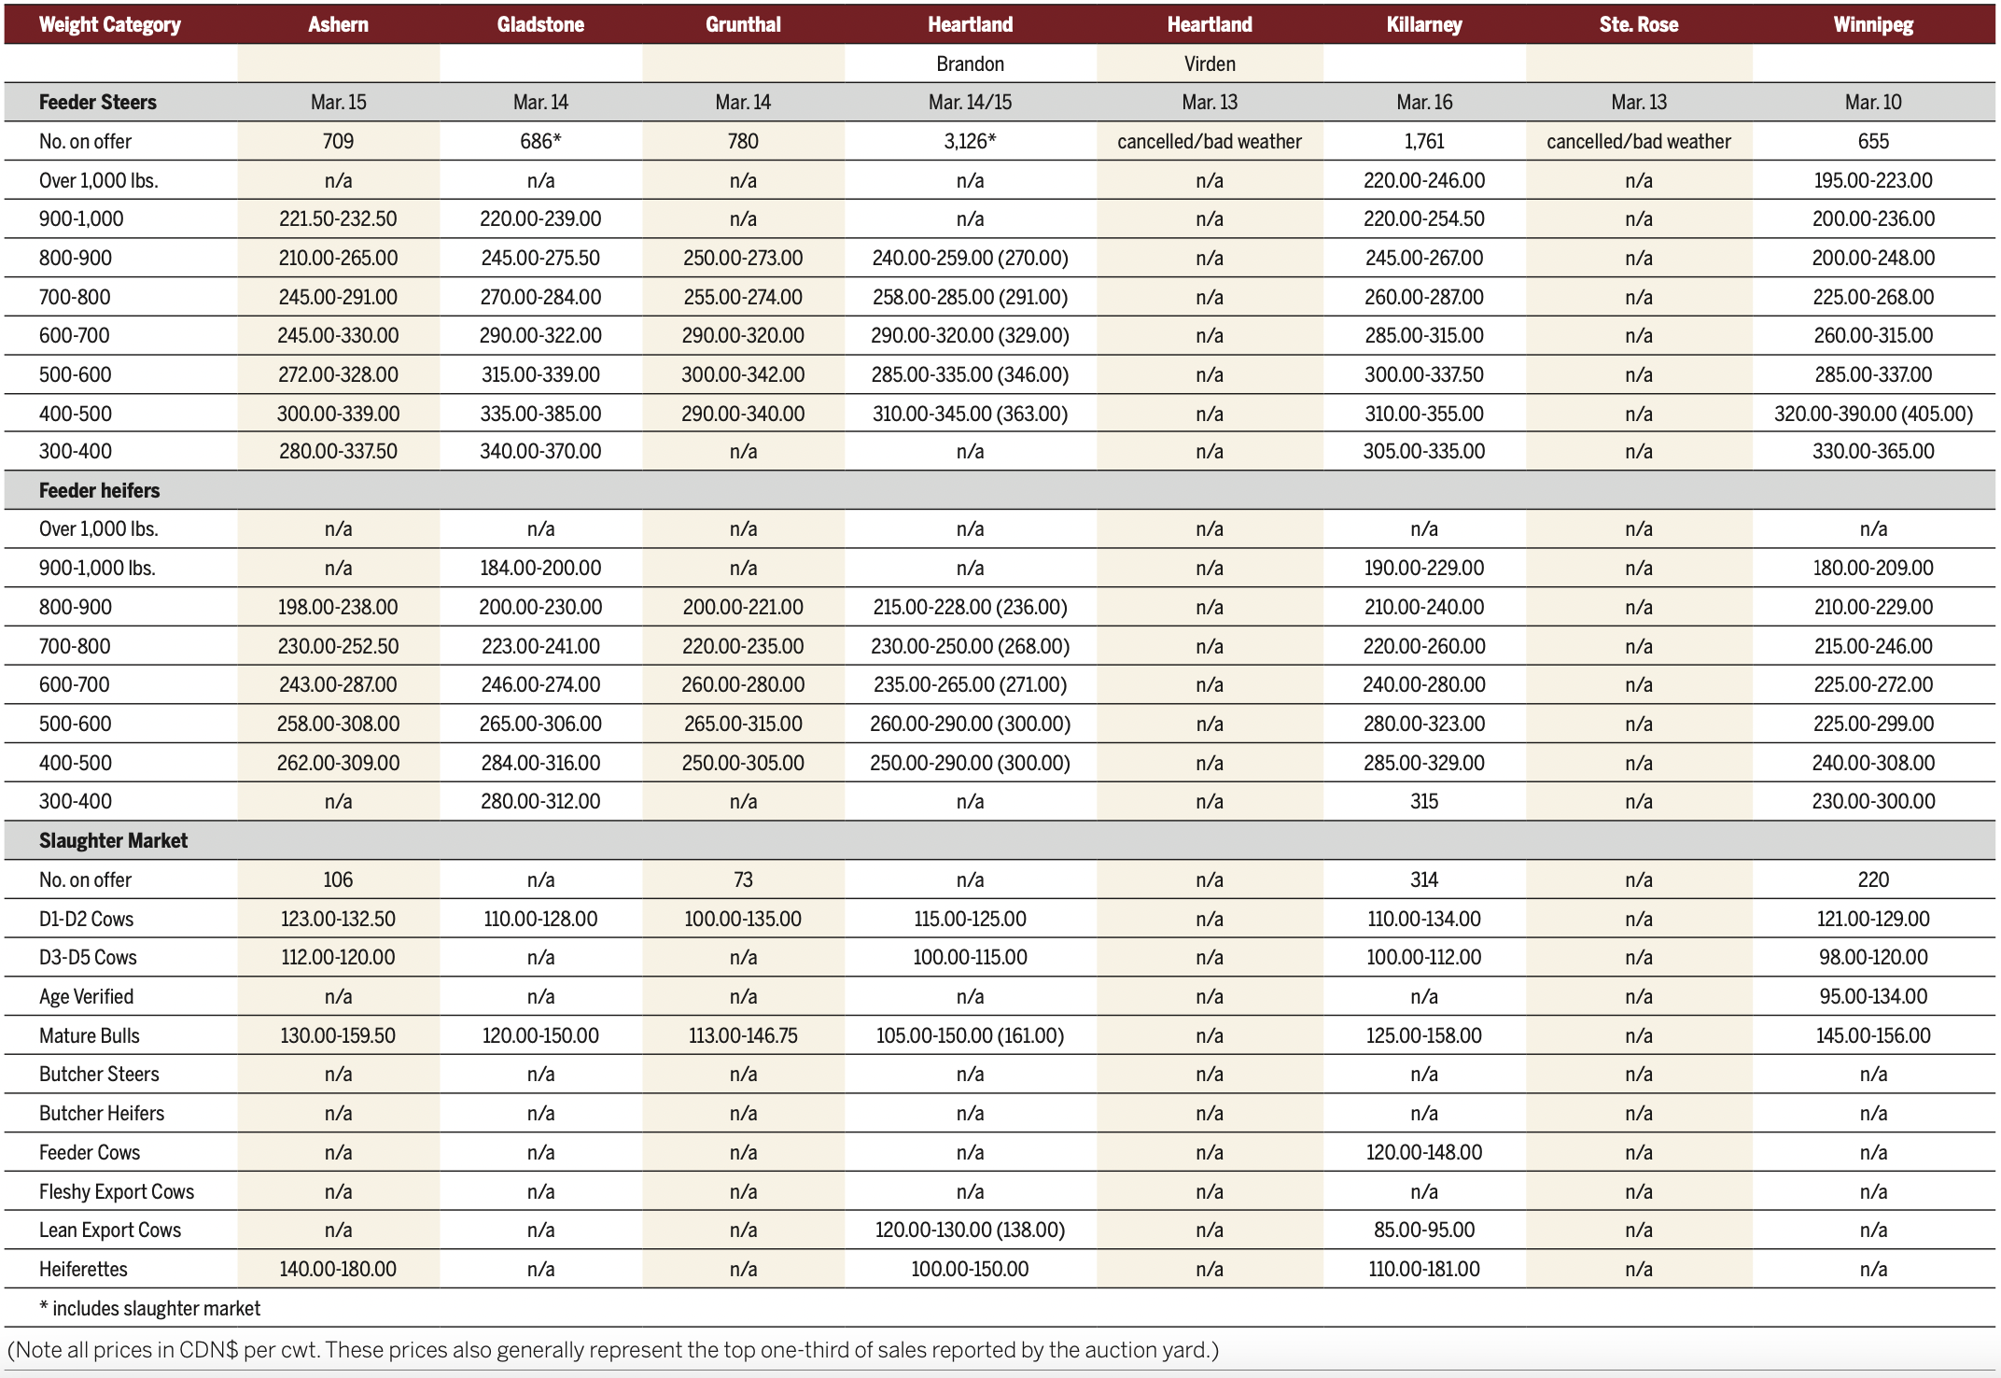Image resolution: width=2001 pixels, height=1378 pixels.
Task: Select the Mar. 15 date under Ashern
Action: (338, 102)
